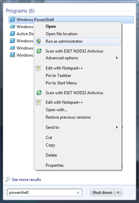Click the UAC shield icon beside Run as administrator
This screenshot has width=139, height=203.
tap(39, 41)
